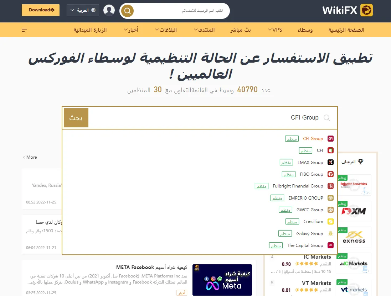
Task: Click the Download button
Action: (x=41, y=10)
